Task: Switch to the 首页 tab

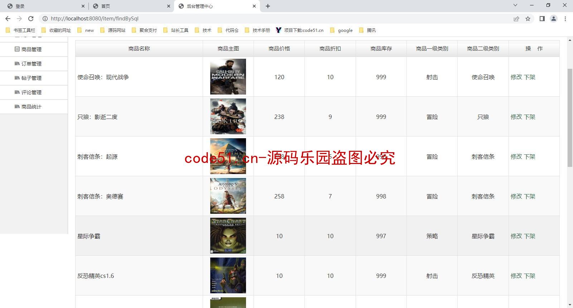Action: [x=131, y=6]
